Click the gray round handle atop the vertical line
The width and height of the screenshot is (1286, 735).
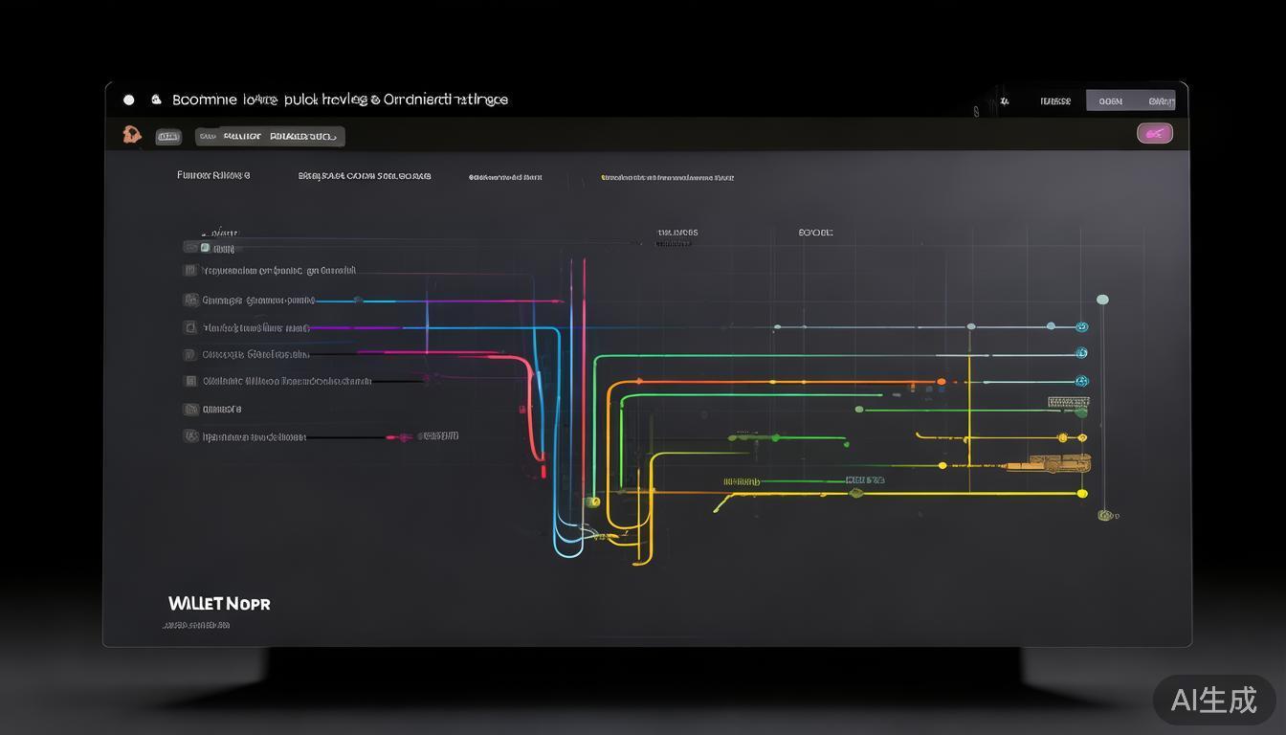(x=1102, y=300)
